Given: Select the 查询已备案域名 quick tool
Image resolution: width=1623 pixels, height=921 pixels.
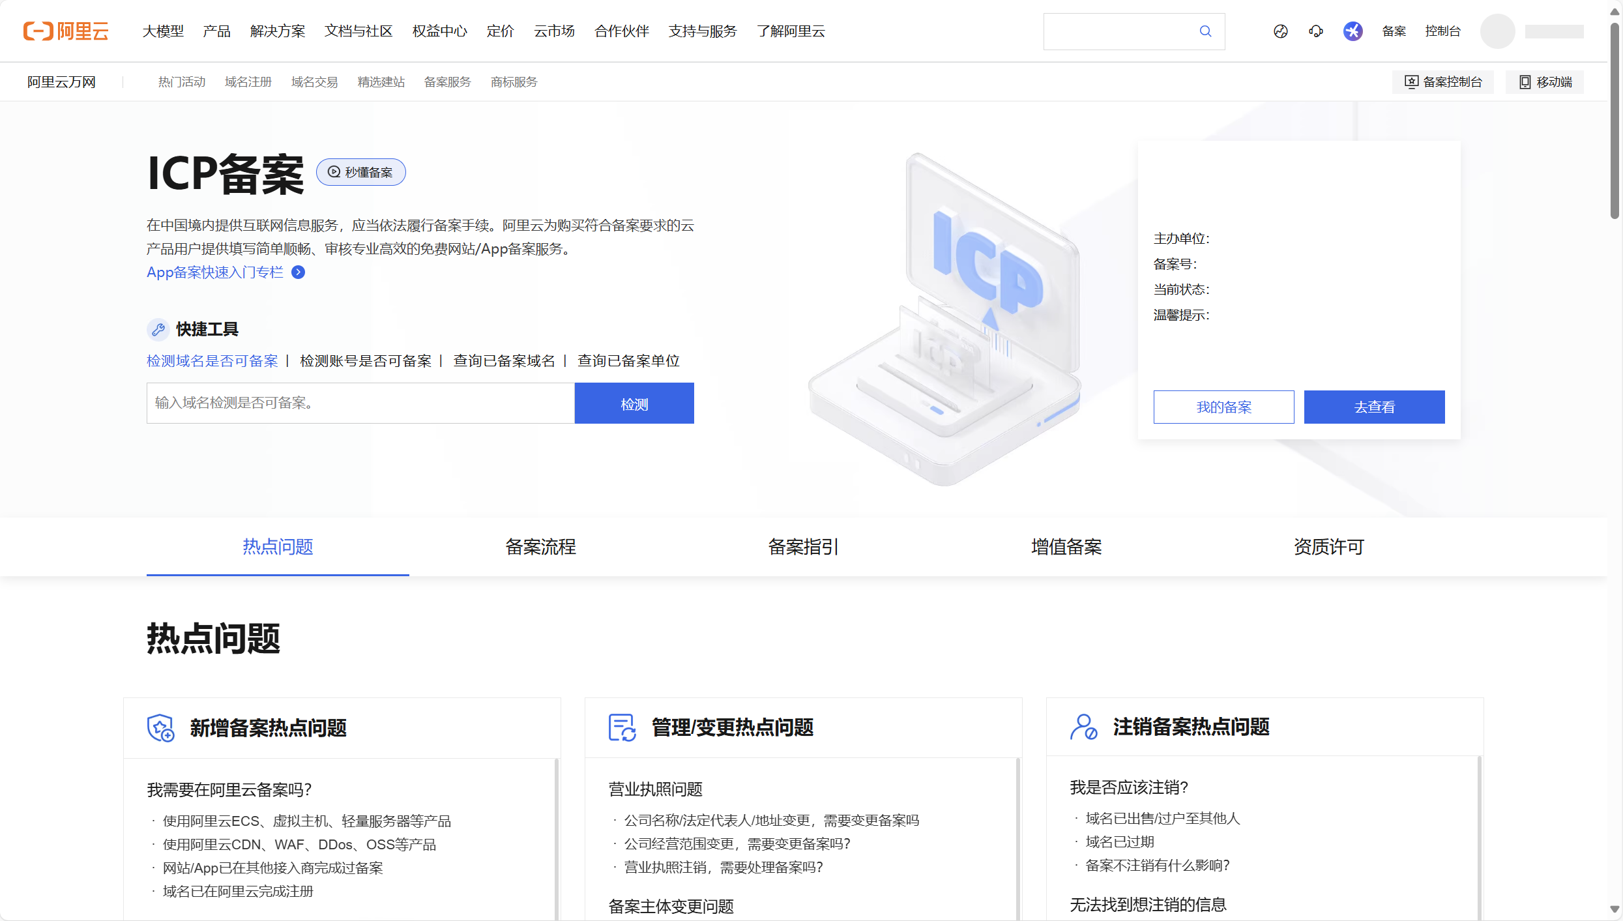Looking at the screenshot, I should (x=504, y=361).
